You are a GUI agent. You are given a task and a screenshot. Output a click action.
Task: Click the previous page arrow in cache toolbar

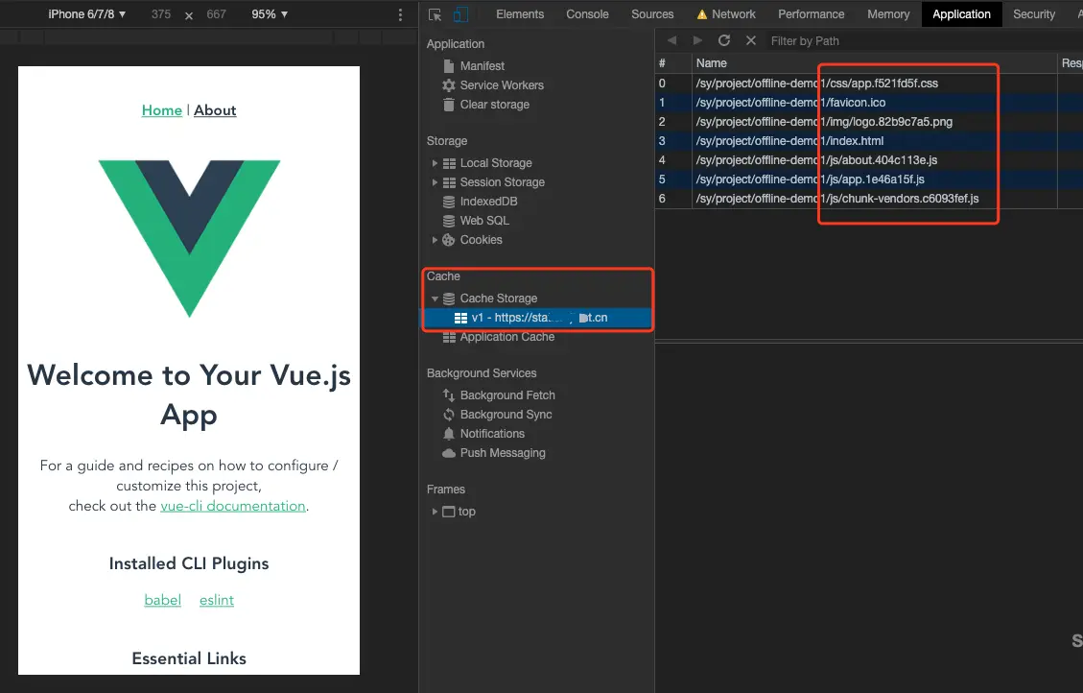tap(672, 40)
